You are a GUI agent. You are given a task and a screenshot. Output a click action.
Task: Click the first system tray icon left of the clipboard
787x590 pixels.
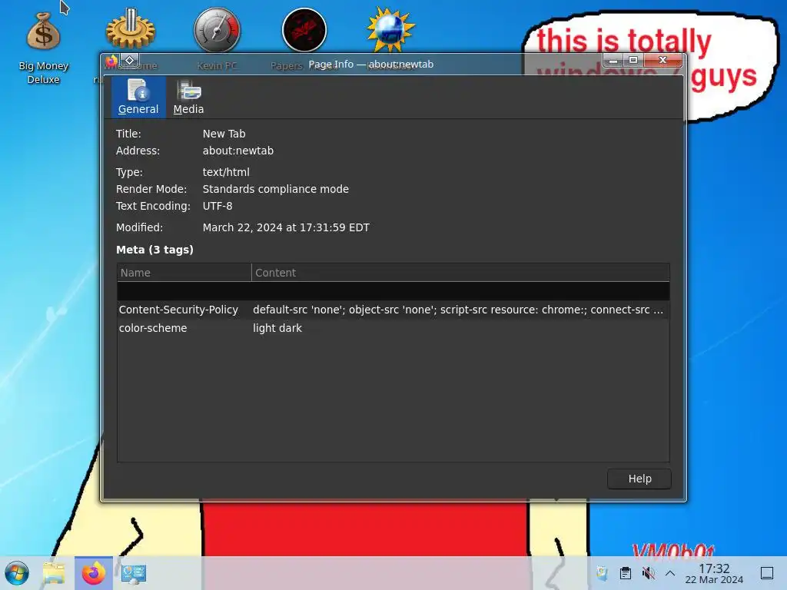(602, 573)
